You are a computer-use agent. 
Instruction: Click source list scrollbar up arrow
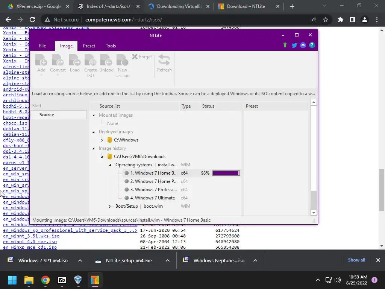pos(314,102)
